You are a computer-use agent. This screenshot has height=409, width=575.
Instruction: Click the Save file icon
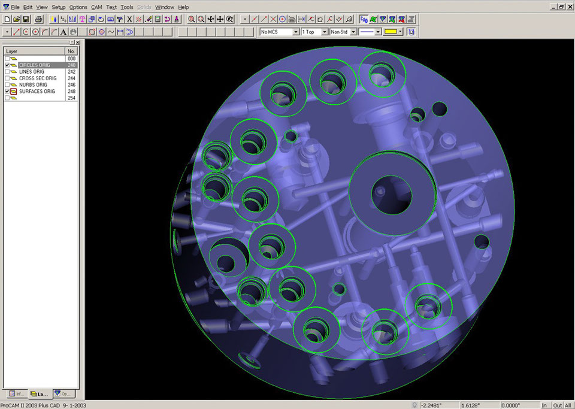(x=26, y=19)
